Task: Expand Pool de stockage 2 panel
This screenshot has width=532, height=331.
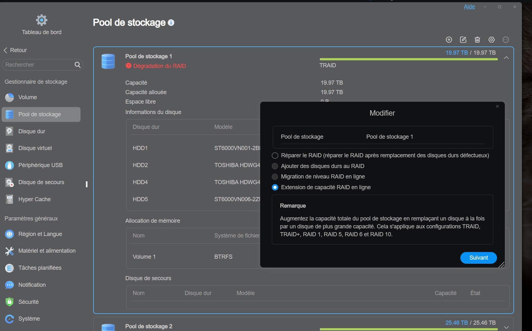Action: pos(506,327)
